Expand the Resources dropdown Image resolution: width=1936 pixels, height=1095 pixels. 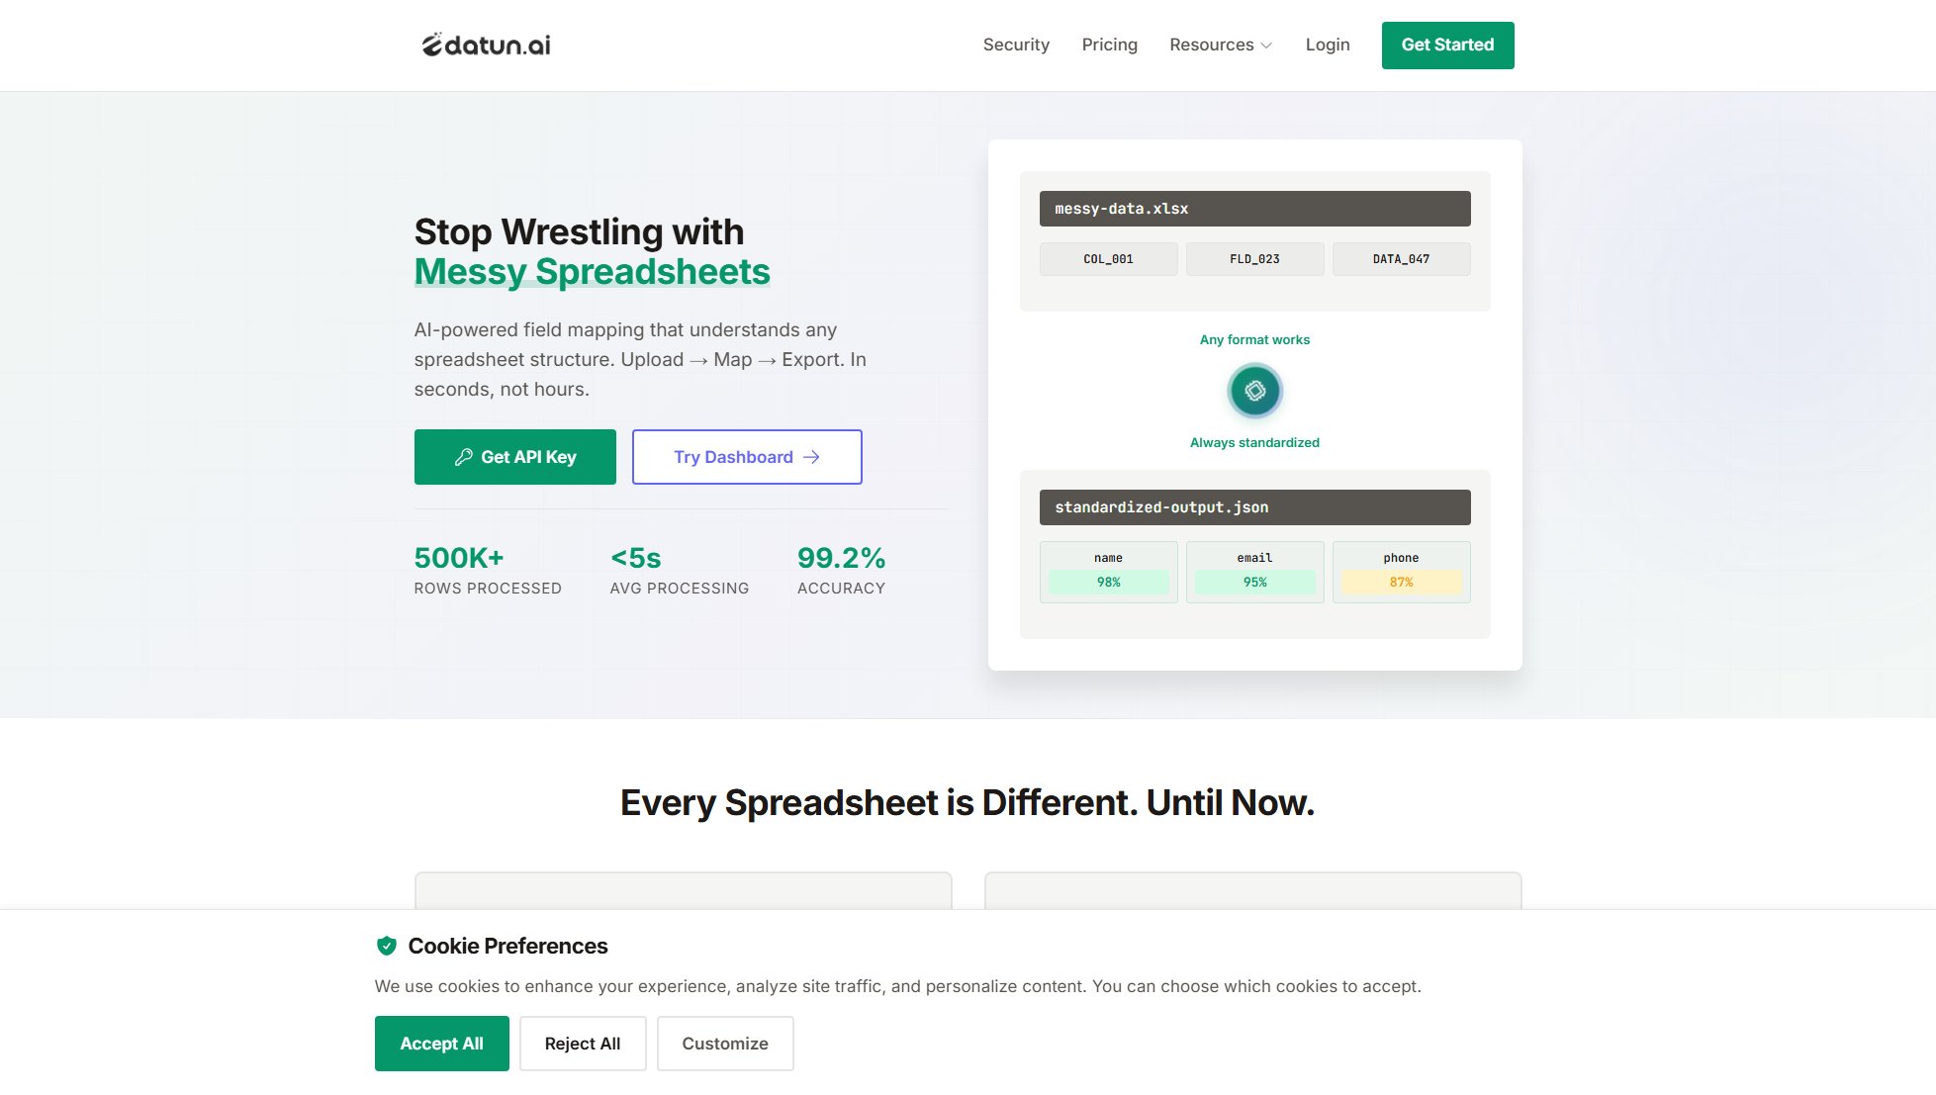(1220, 45)
